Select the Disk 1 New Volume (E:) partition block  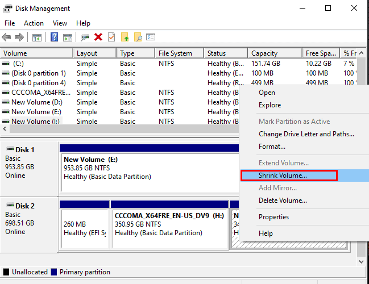150,172
